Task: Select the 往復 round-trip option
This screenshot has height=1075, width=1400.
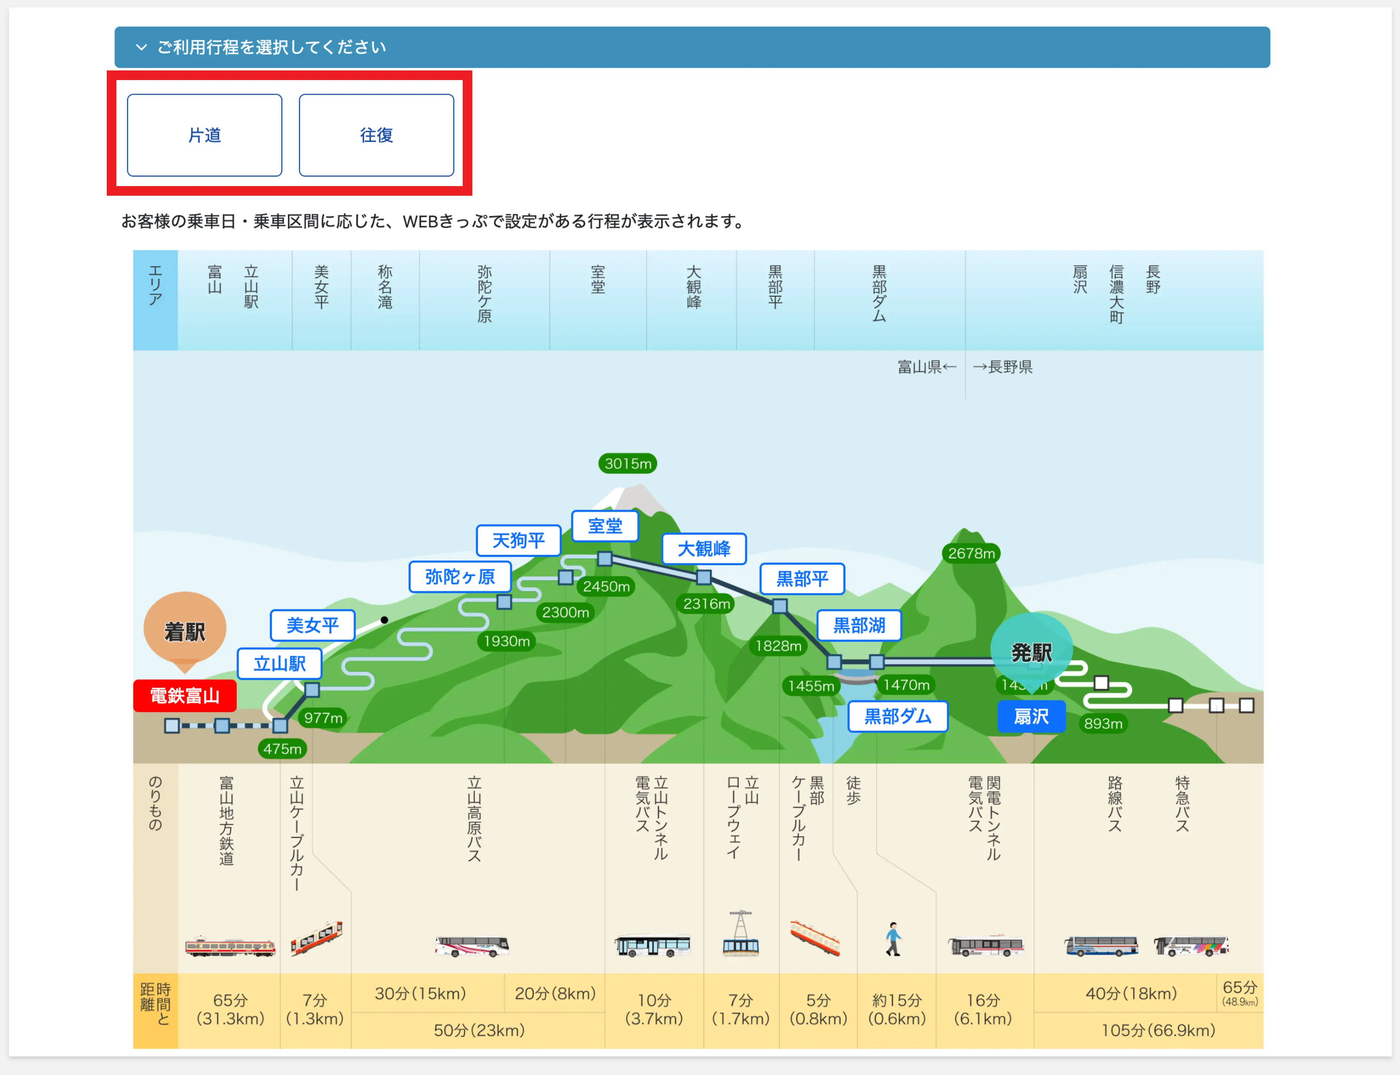Action: [376, 135]
